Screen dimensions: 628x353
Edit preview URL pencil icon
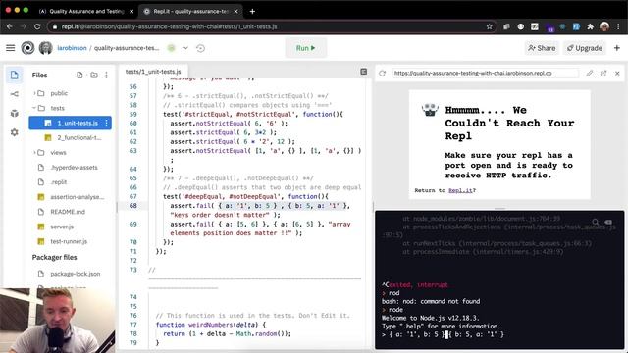tap(589, 74)
